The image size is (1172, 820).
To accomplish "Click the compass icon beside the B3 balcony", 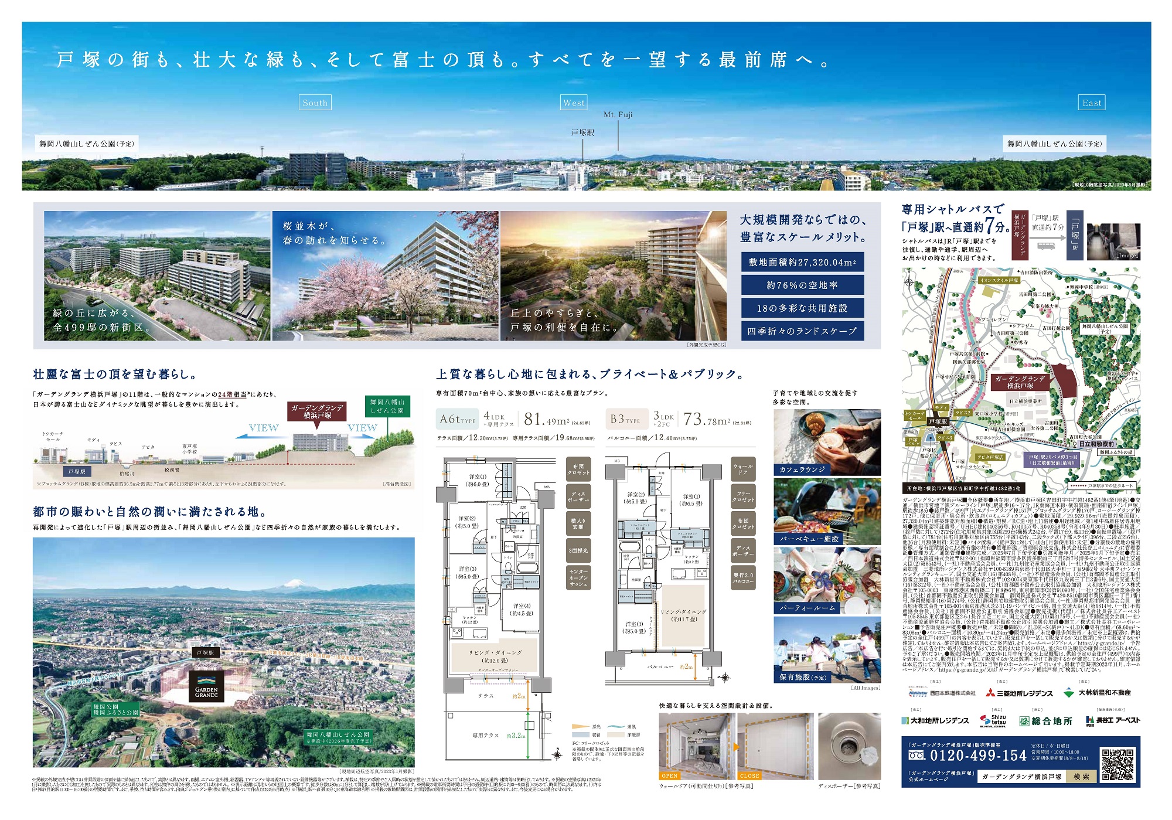I will click(725, 678).
